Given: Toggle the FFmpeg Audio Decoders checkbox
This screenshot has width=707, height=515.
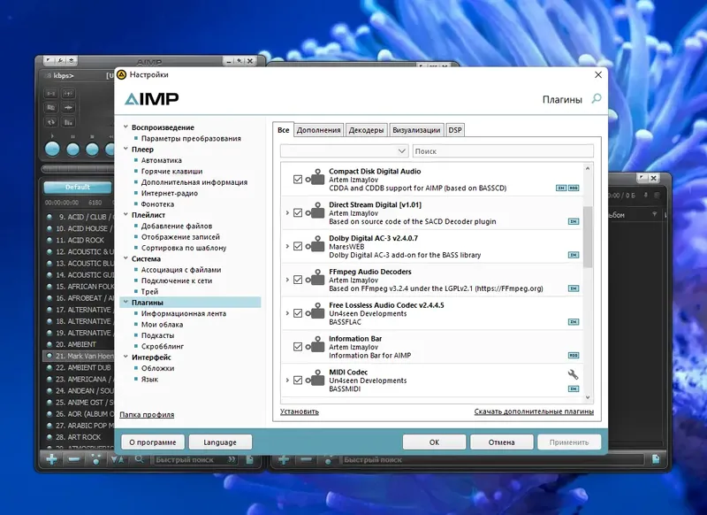Looking at the screenshot, I should coord(298,280).
